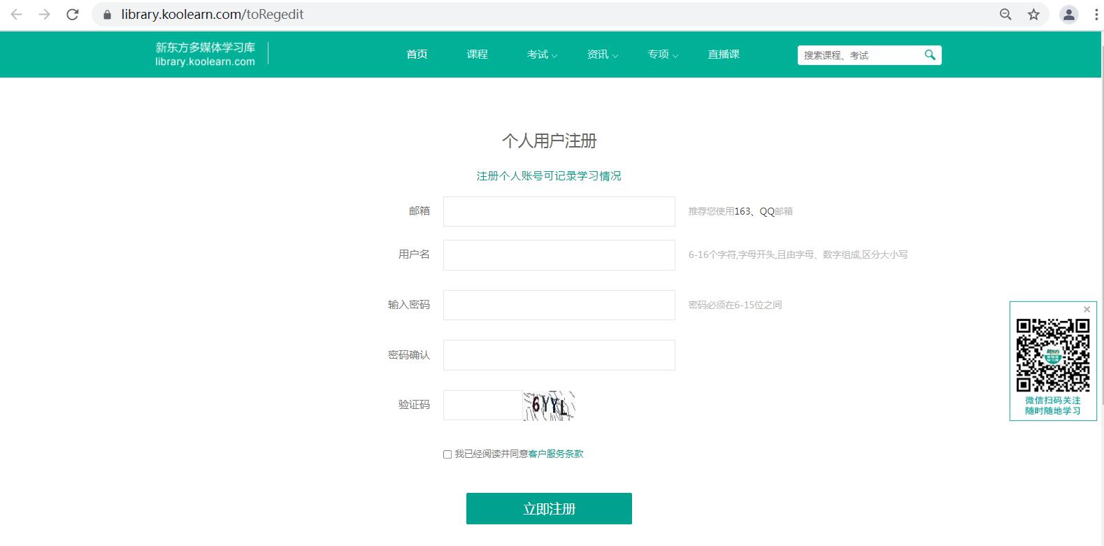Open the browser profile avatar icon
This screenshot has width=1104, height=546.
pos(1068,15)
